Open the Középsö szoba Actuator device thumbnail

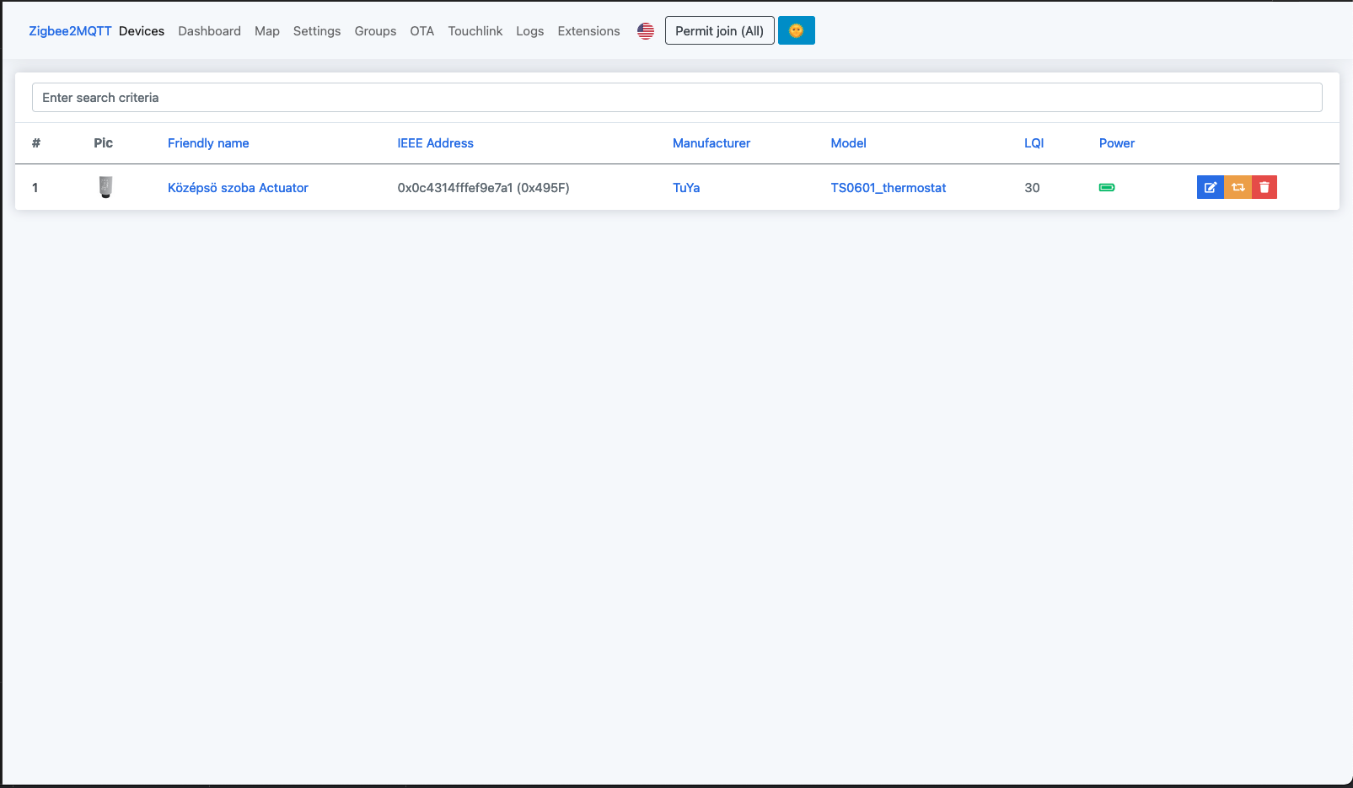[105, 187]
